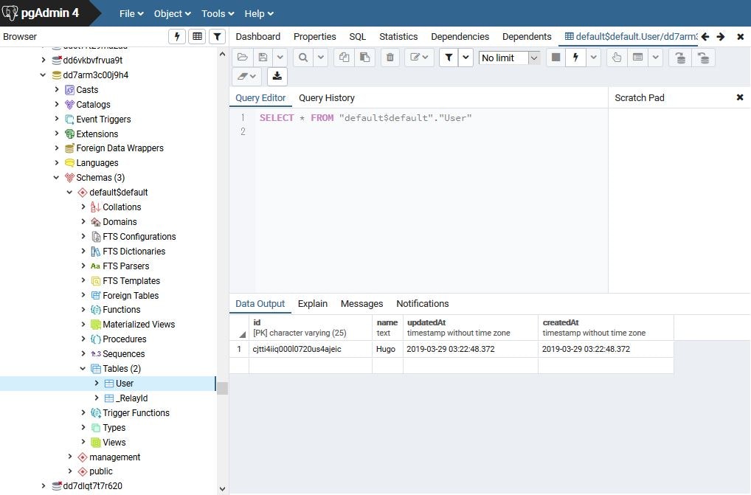Image resolution: width=751 pixels, height=495 pixels.
Task: Click the cell containing Hugo
Action: point(387,349)
